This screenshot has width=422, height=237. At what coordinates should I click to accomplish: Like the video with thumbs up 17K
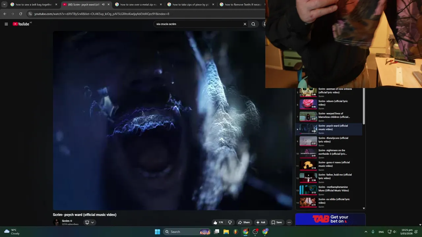coord(218,223)
